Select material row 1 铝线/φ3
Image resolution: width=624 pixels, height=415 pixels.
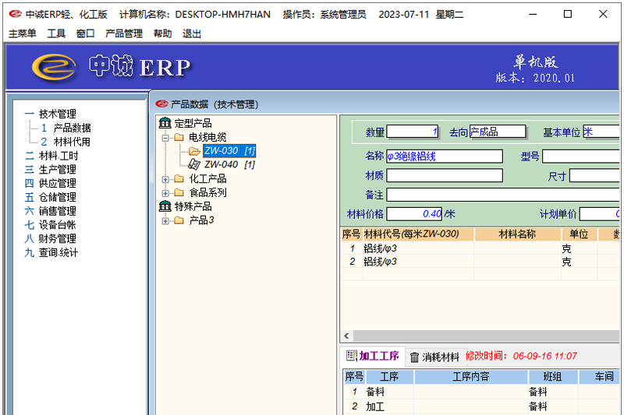pyautogui.click(x=480, y=248)
